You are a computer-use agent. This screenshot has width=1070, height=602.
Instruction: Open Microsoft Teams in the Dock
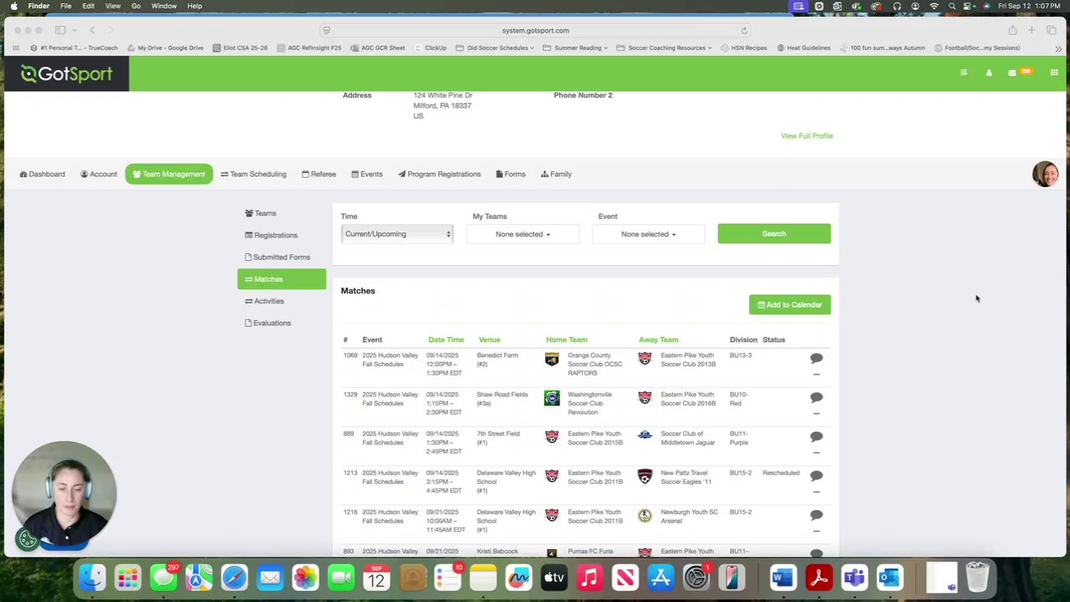[x=854, y=577]
